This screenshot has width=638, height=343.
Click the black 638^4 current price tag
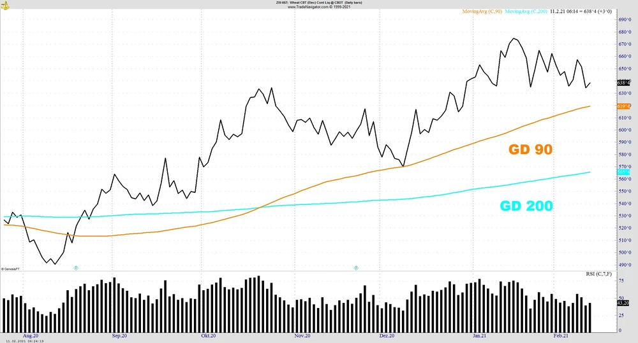pos(623,83)
